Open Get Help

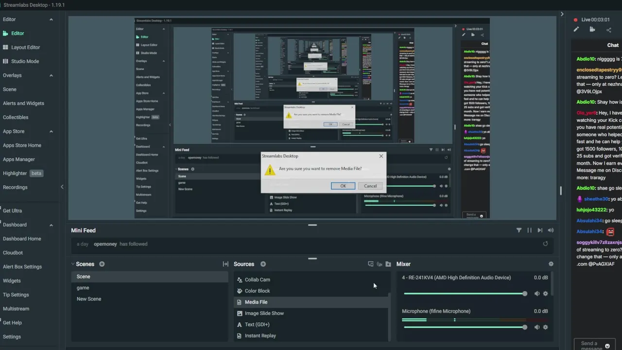pyautogui.click(x=12, y=323)
